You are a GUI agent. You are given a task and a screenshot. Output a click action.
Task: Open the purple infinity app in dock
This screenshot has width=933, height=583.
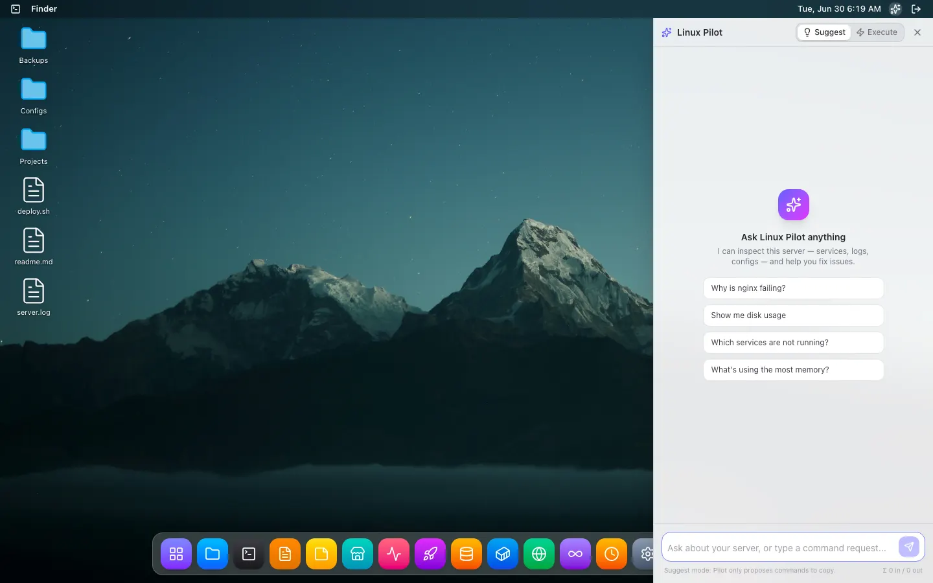click(x=575, y=554)
